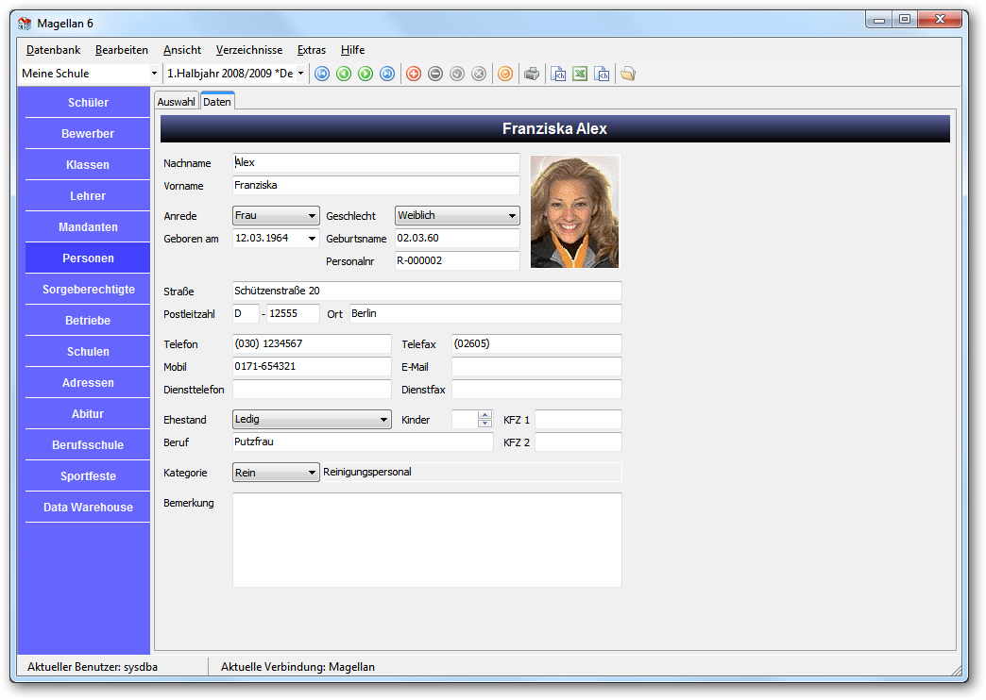Jump to the last record
This screenshot has height=700, width=986.
point(387,75)
